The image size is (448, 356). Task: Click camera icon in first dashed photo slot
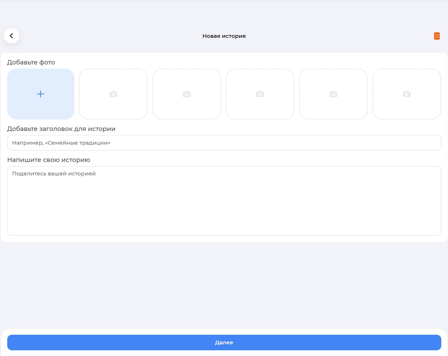click(113, 94)
